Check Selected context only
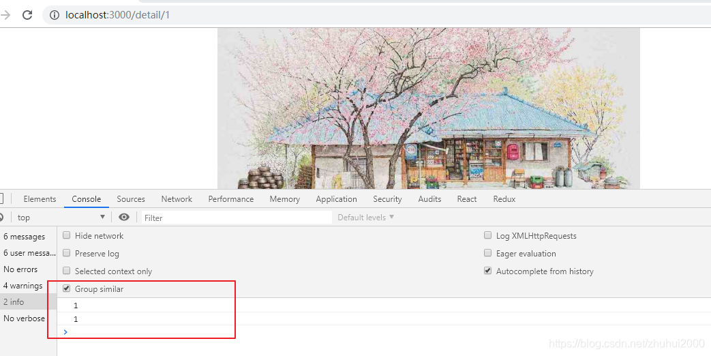 click(67, 271)
